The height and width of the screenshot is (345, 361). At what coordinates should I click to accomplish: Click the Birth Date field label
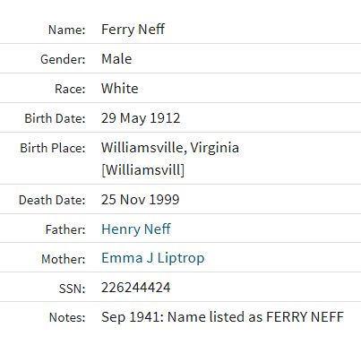tap(55, 118)
